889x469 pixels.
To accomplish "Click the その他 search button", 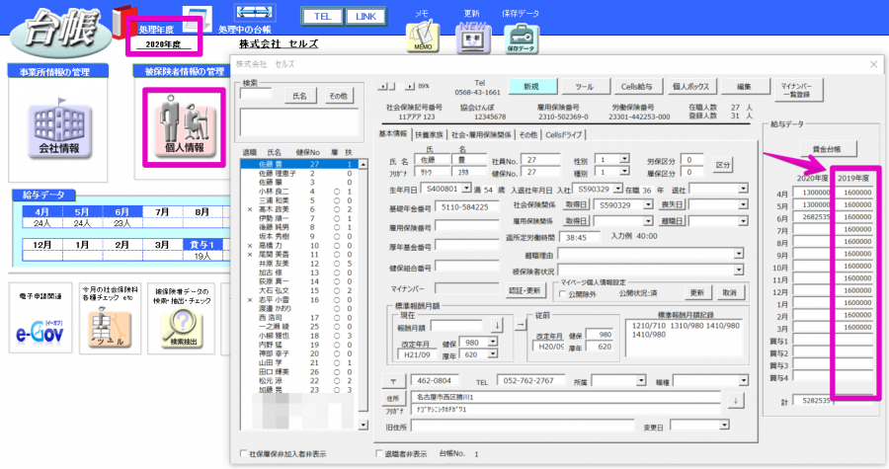I will [339, 97].
